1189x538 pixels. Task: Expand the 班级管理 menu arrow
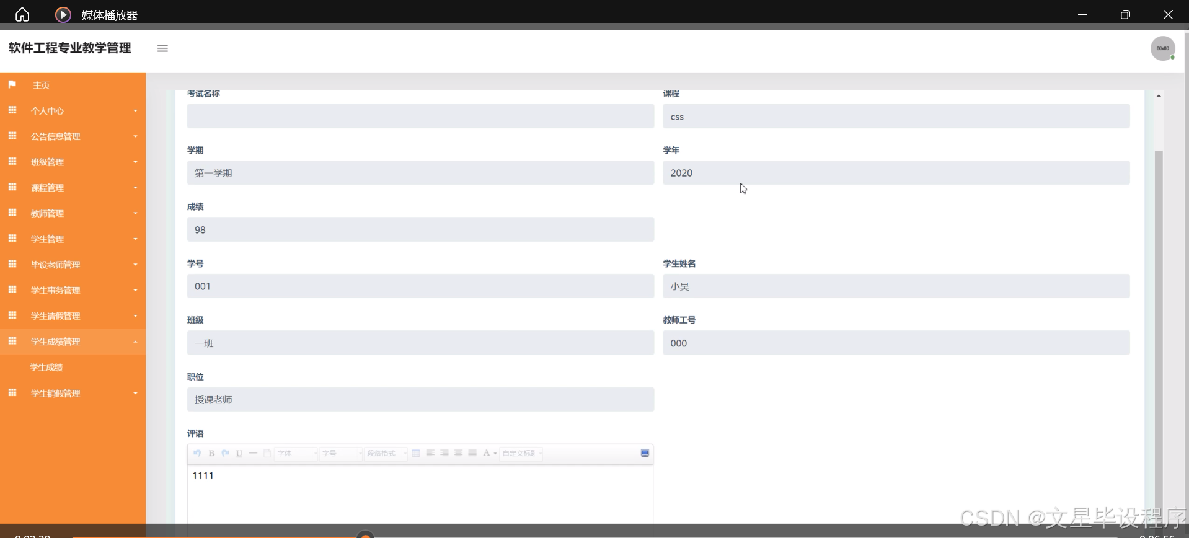coord(135,162)
